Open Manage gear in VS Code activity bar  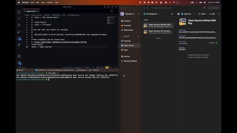coord(19,63)
